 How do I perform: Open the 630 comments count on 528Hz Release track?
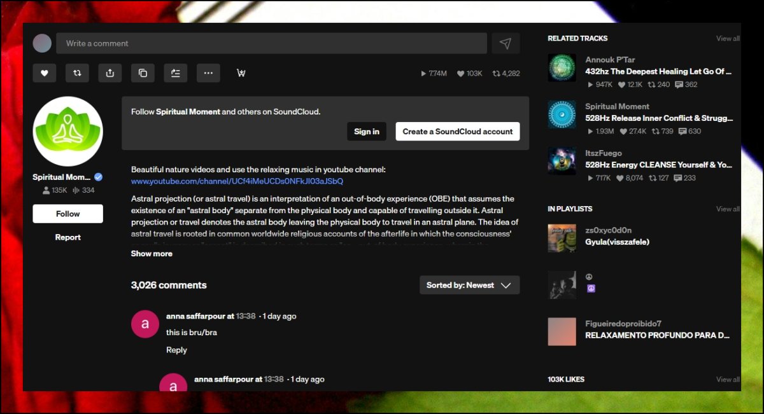(690, 132)
